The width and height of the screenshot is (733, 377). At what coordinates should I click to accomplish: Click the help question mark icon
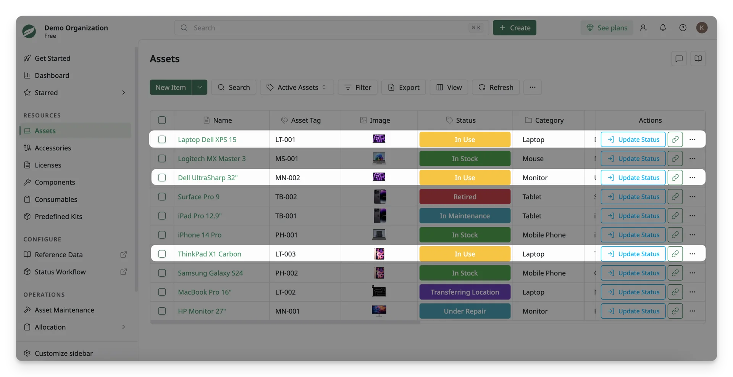point(683,28)
